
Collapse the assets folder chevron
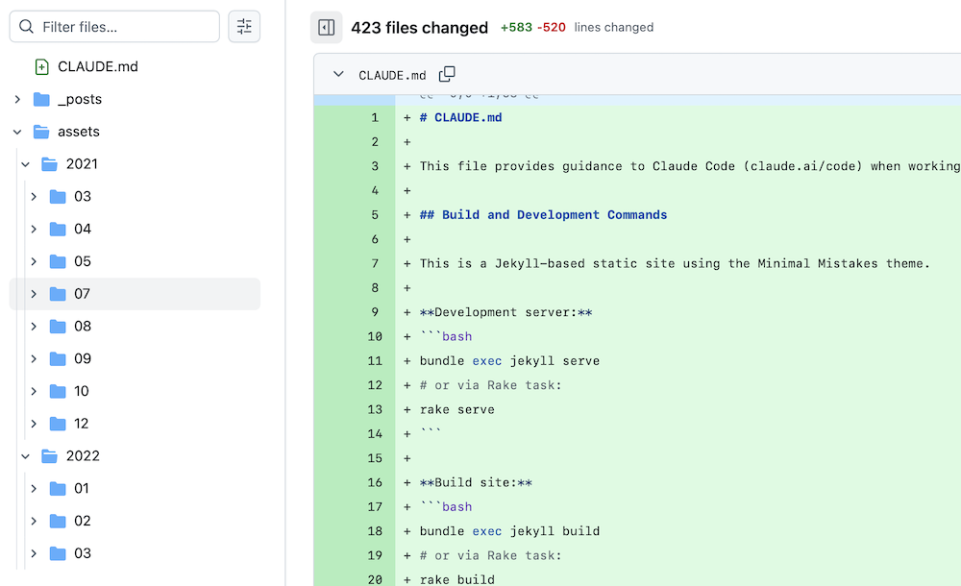(x=17, y=132)
